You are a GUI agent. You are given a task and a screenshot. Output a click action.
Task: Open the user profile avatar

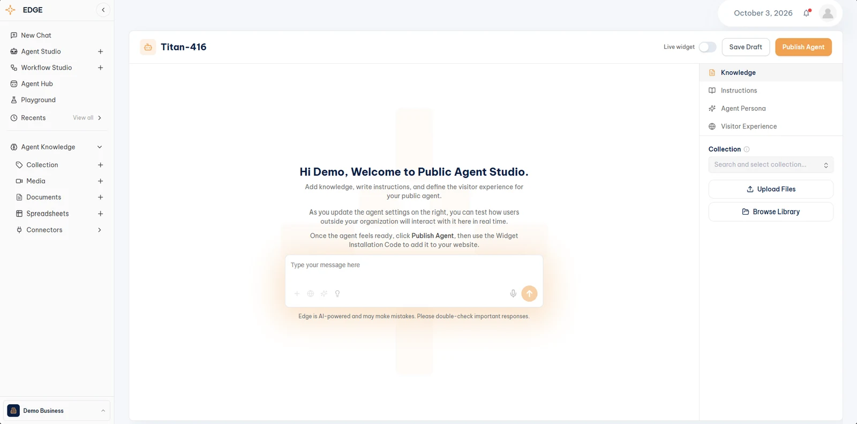828,13
